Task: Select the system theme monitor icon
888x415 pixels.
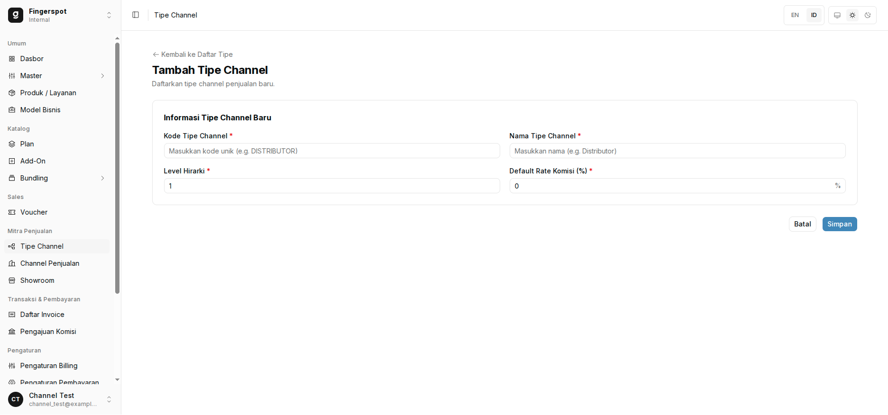Action: [837, 15]
